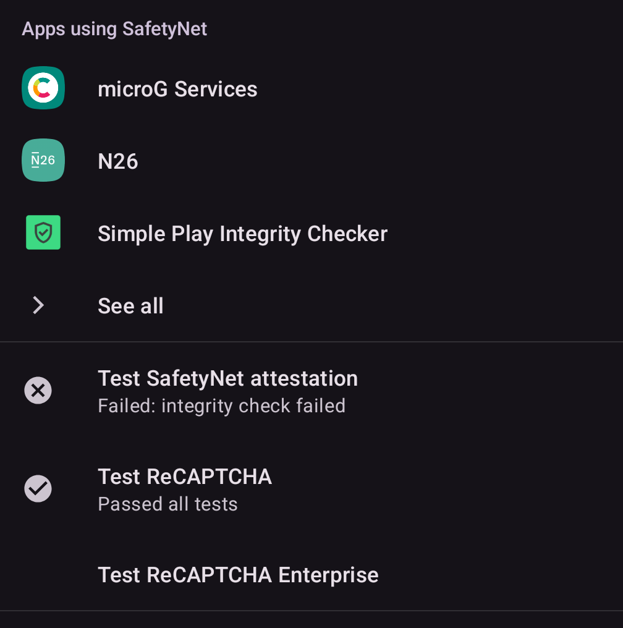The width and height of the screenshot is (623, 628).
Task: Click the empty status slot beside ReCAPTCHA Enterprise
Action: click(x=38, y=575)
